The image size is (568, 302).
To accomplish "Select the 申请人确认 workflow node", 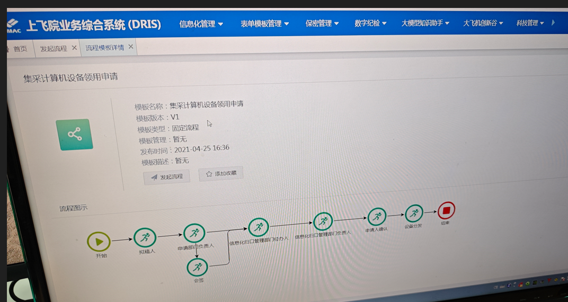I will [x=377, y=216].
